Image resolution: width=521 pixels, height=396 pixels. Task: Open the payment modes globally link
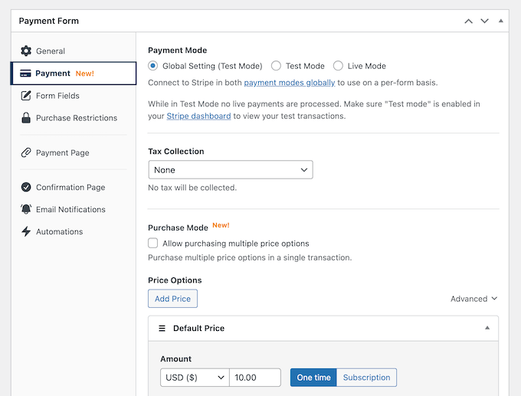pos(290,83)
